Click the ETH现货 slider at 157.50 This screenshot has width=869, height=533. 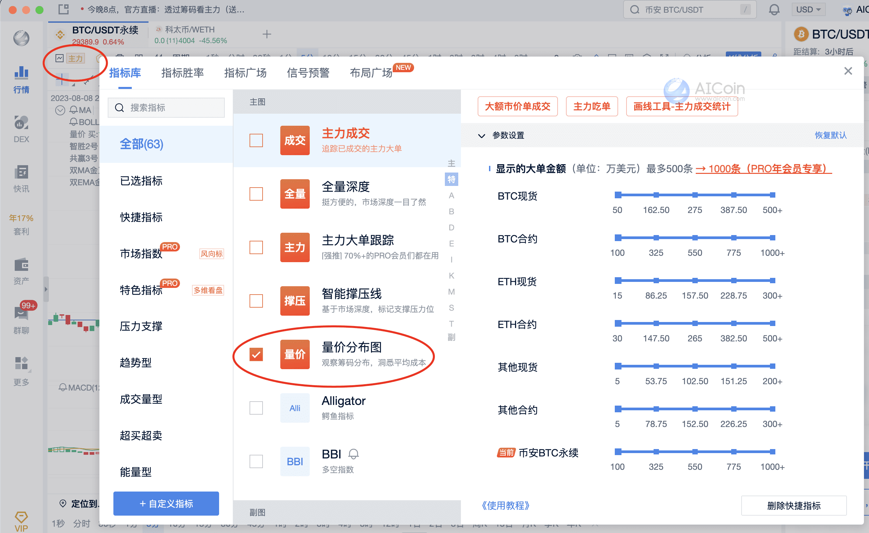pos(695,281)
